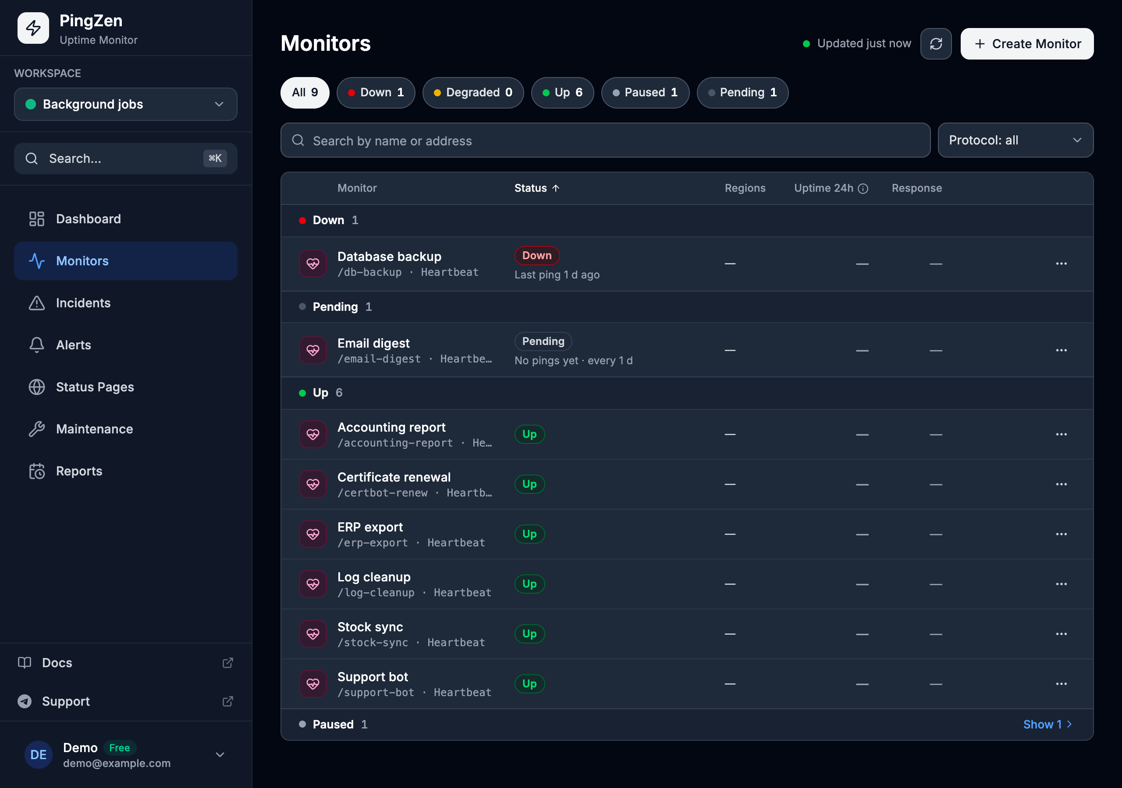Click heartbeat icon for Database backup
The width and height of the screenshot is (1122, 788).
coord(313,264)
